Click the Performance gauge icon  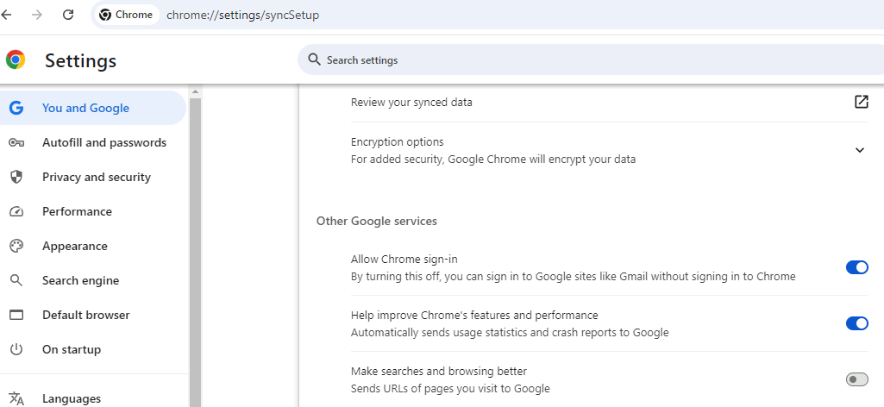click(x=16, y=212)
